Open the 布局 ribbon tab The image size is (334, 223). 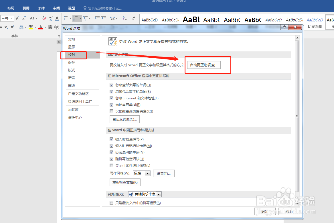11,8
